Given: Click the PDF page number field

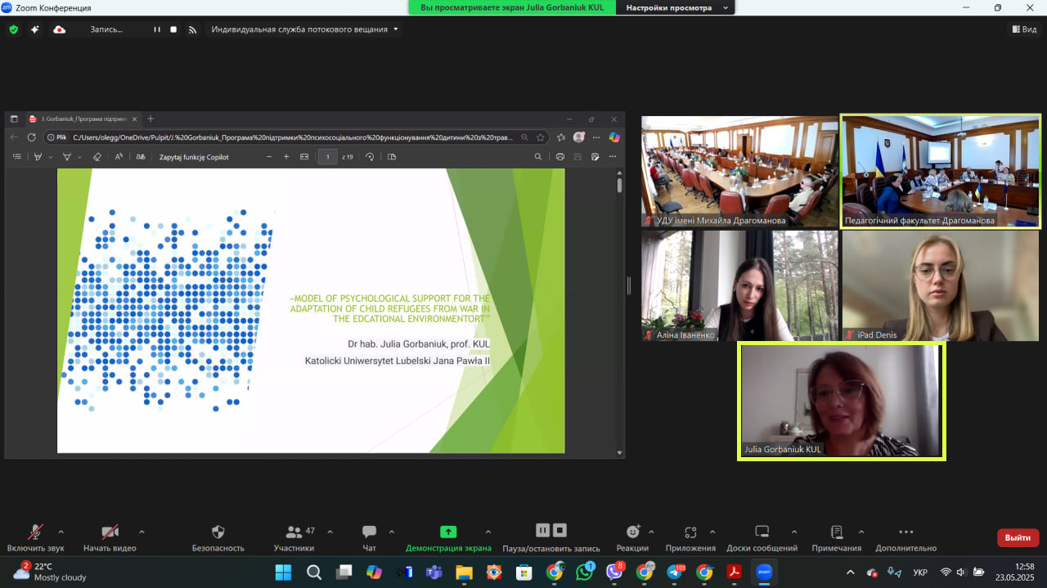Looking at the screenshot, I should click(328, 157).
